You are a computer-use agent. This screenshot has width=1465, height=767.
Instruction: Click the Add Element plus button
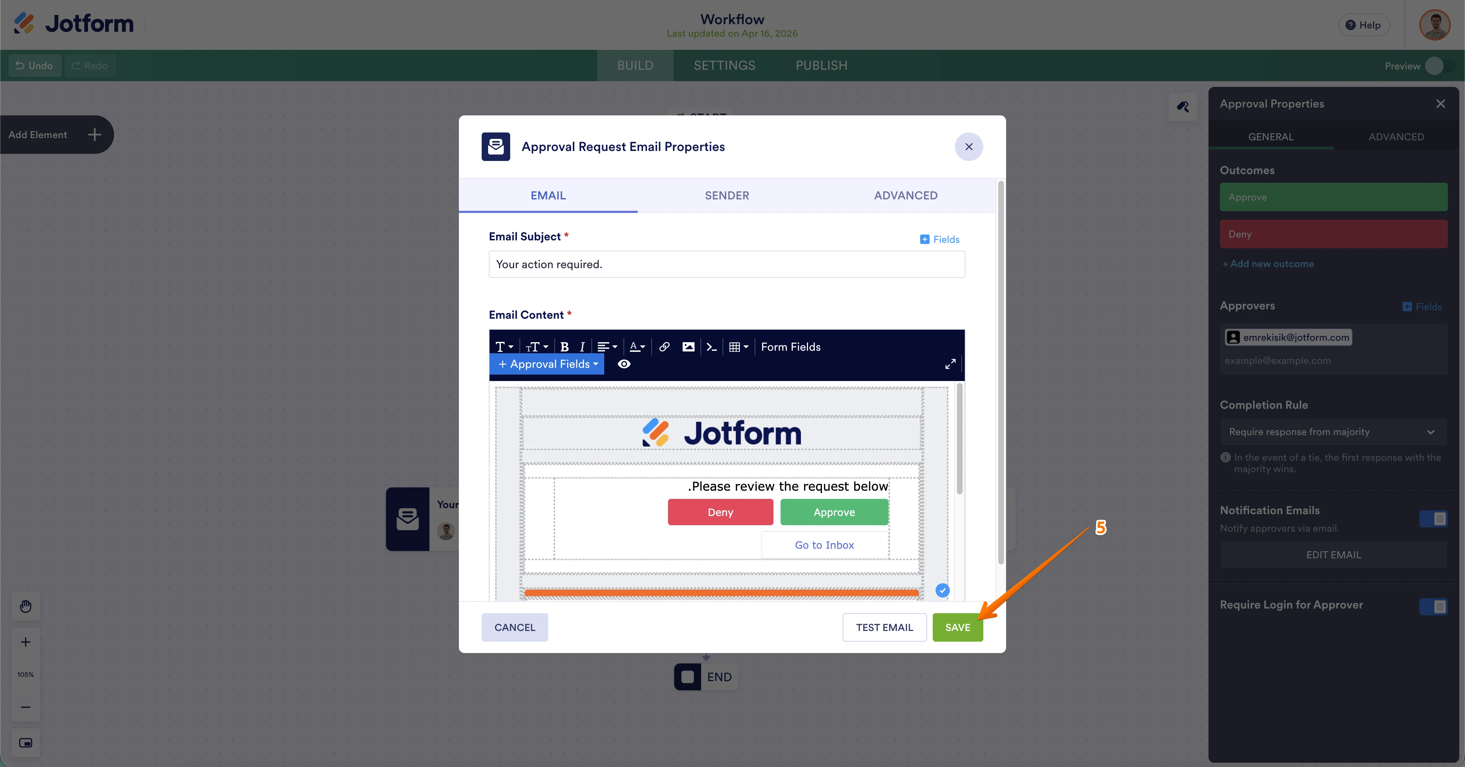pyautogui.click(x=94, y=135)
